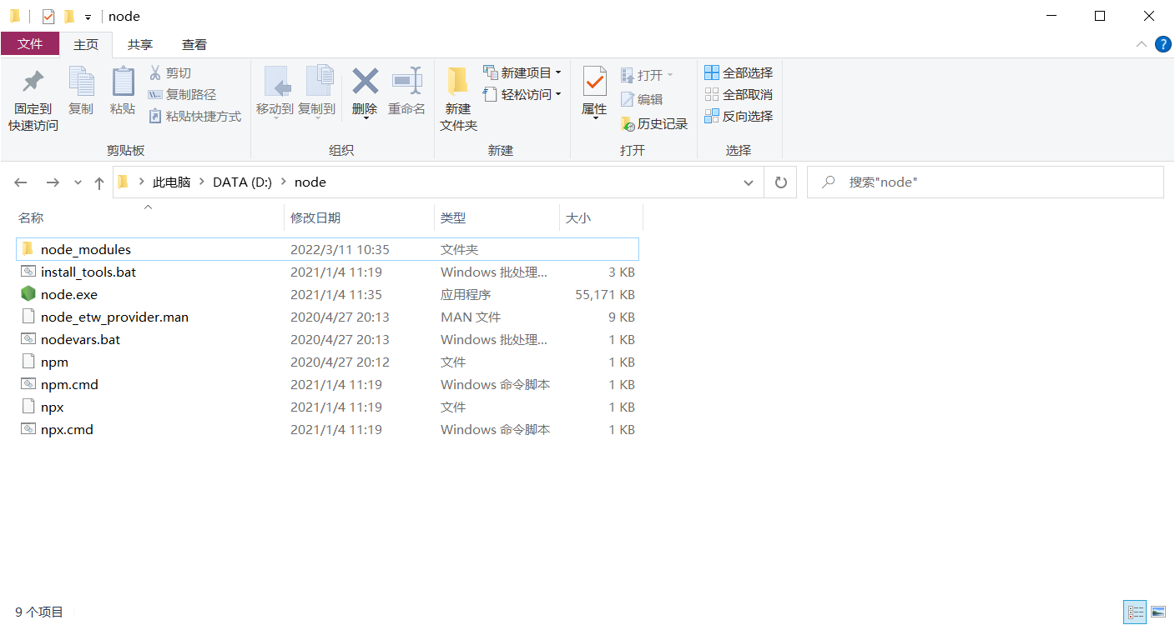Sort by the 大小 column header
The width and height of the screenshot is (1175, 625).
coord(601,218)
